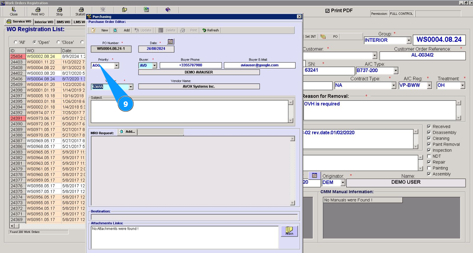Open the Priority dropdown
Viewport: 473px width, 253px height.
tap(117, 66)
